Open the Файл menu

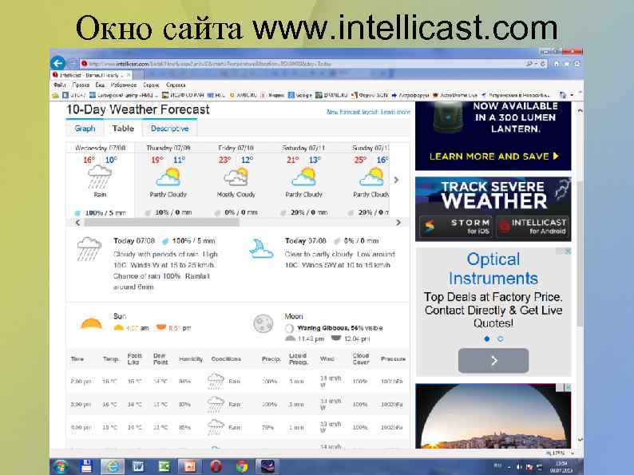pos(59,85)
